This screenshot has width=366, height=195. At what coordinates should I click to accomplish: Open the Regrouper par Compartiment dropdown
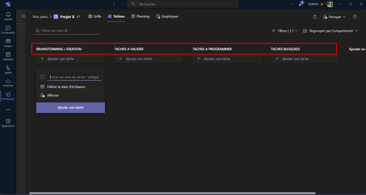[330, 31]
